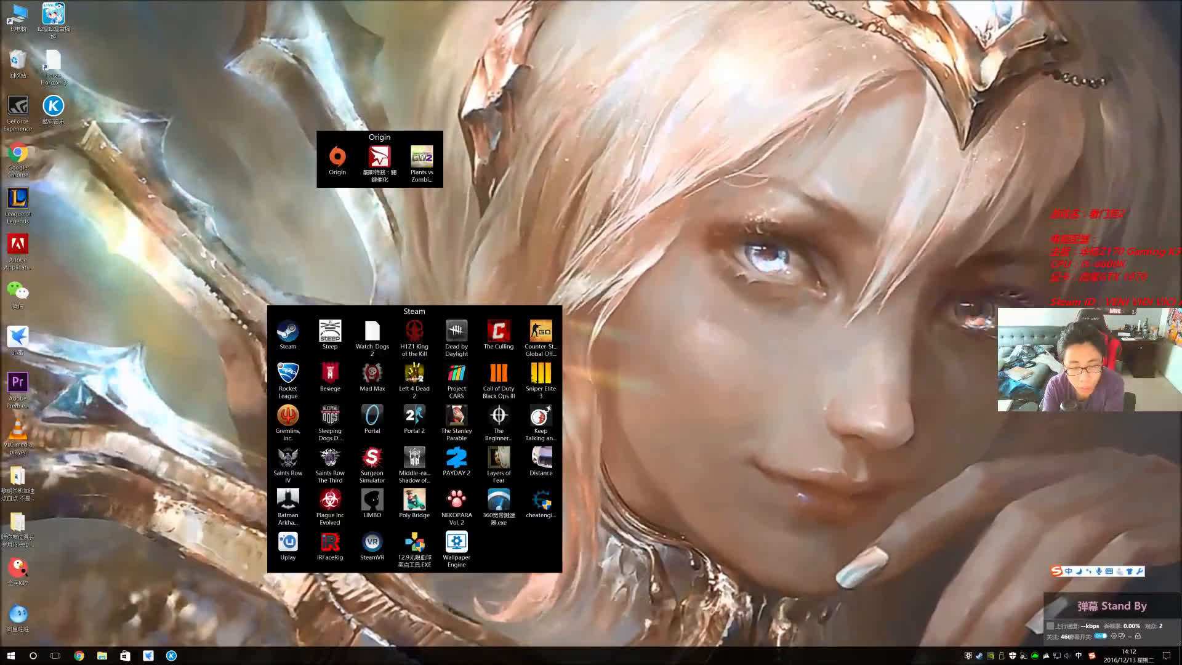Viewport: 1182px width, 665px height.
Task: Open the Steam launcher icon
Action: coord(287,335)
